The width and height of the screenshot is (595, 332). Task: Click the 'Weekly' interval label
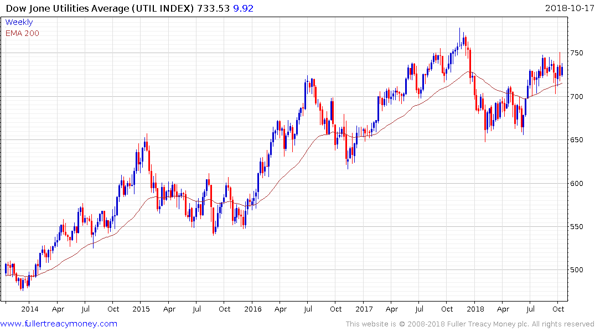tap(19, 22)
